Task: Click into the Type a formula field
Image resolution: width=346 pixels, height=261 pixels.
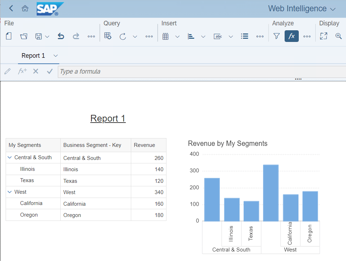Action: click(x=202, y=72)
